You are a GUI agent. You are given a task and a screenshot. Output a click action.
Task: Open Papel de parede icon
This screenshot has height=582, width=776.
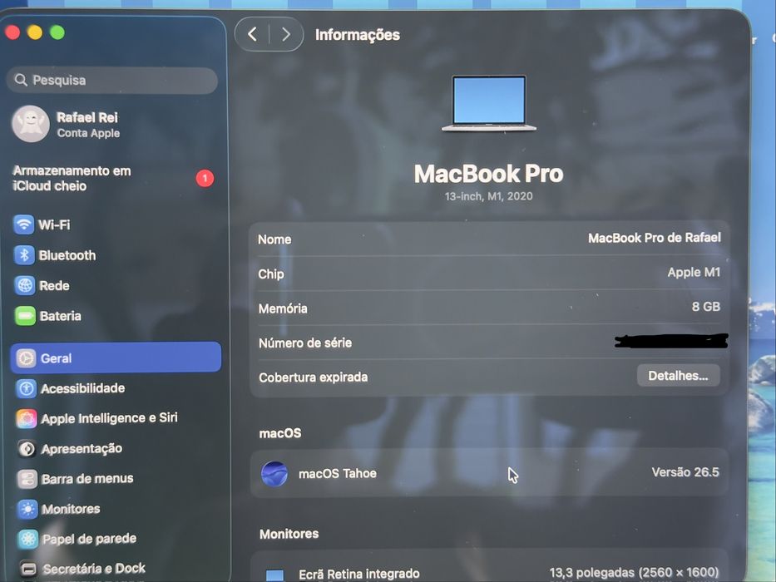point(28,539)
